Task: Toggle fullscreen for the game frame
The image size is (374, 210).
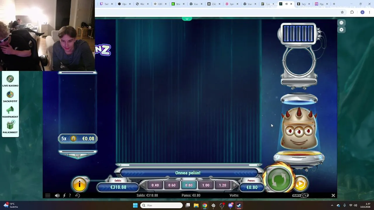Action: pyautogui.click(x=341, y=23)
